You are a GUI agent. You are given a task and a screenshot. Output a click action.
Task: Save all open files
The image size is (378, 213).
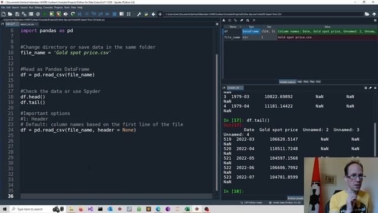pyautogui.click(x=24, y=14)
